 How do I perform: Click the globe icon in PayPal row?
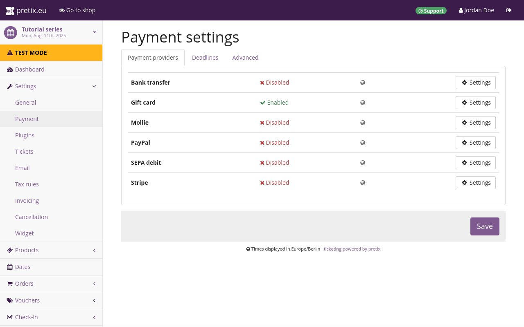click(x=363, y=143)
